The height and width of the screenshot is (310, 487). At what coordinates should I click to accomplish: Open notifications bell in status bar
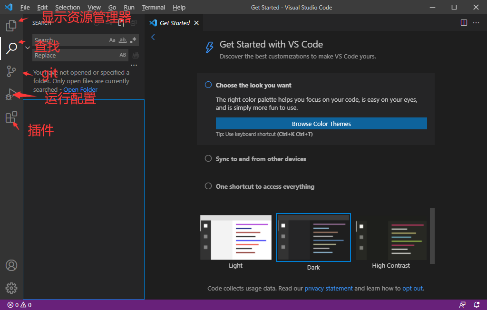pos(477,305)
